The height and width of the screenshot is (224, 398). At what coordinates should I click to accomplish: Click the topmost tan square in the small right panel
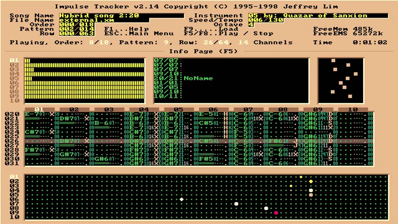pos(333,60)
